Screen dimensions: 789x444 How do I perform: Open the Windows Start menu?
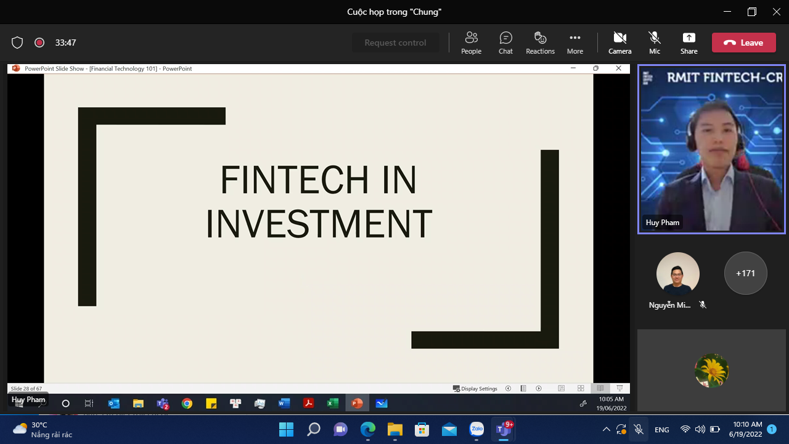(286, 429)
